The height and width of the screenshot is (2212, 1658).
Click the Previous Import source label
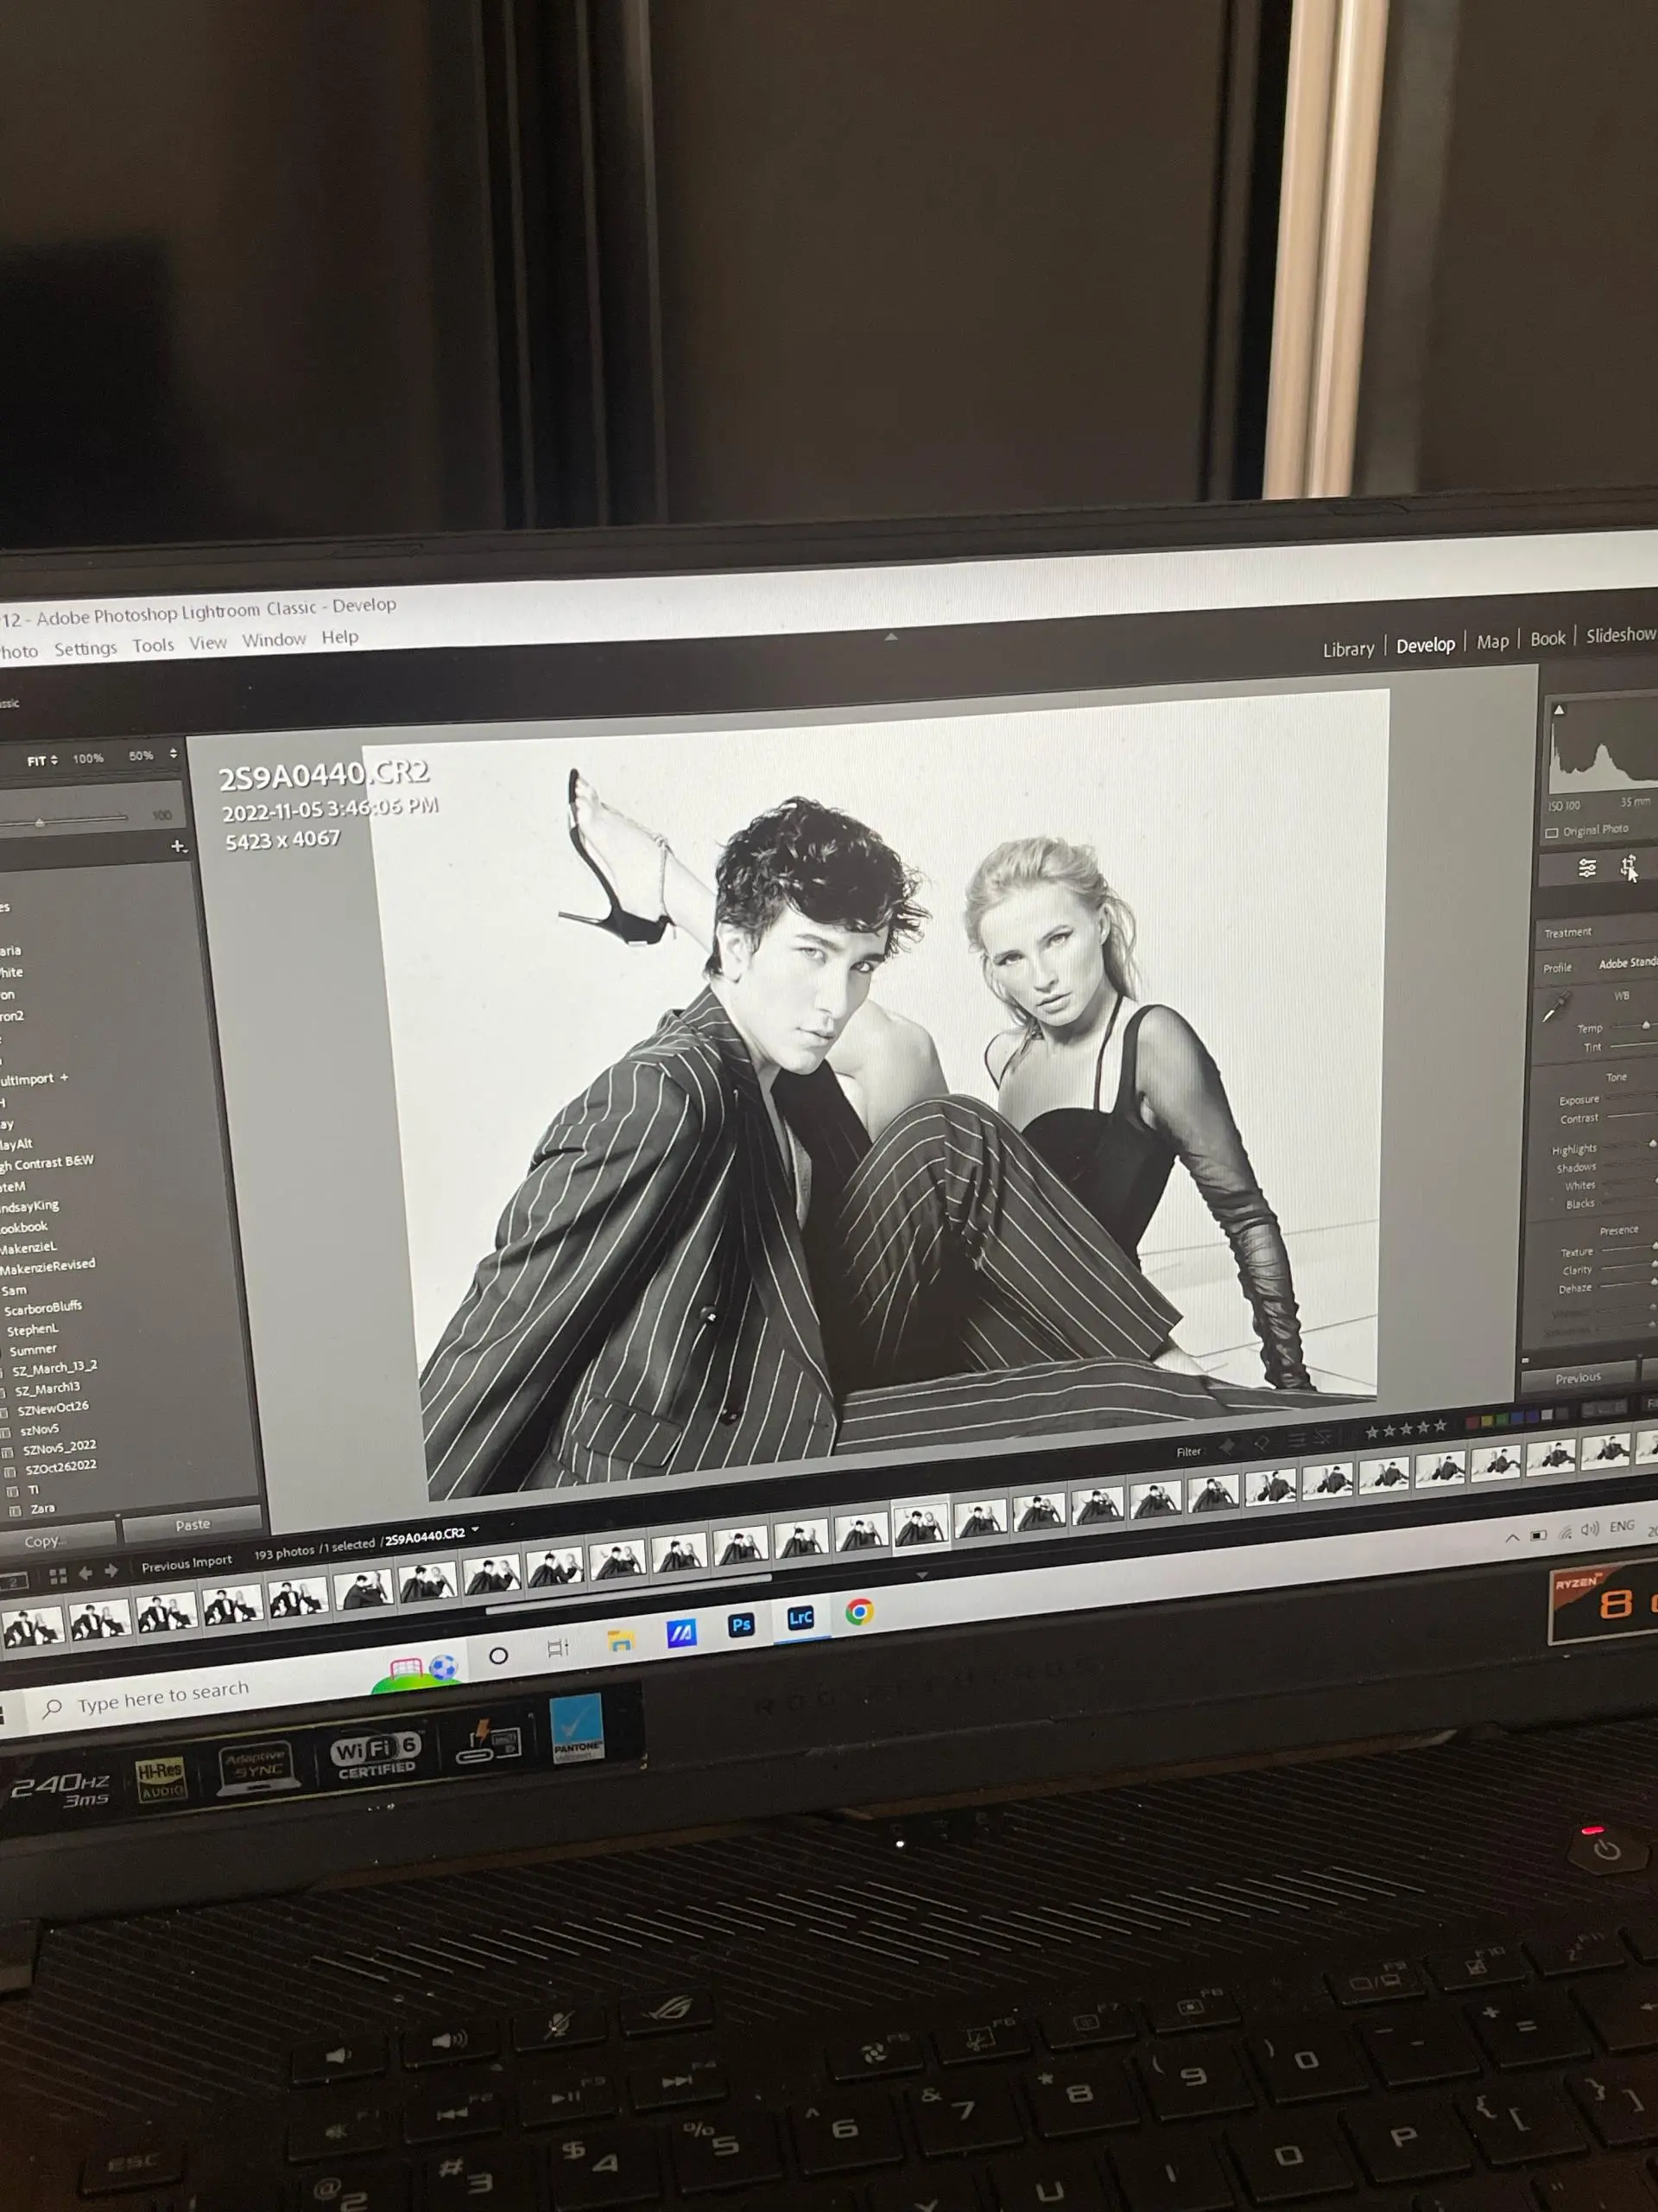[187, 1563]
